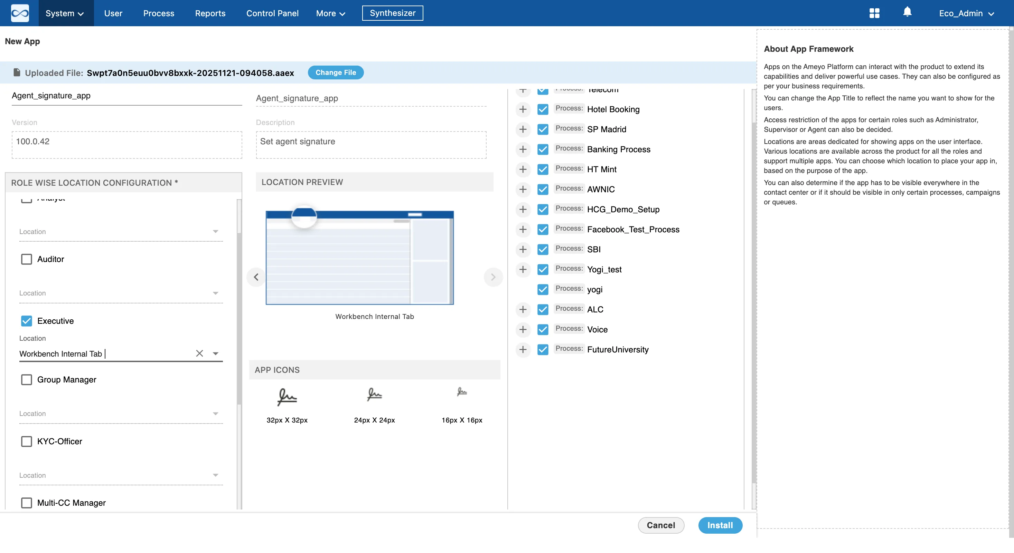Open the KYC-Officer location dropdown

(121, 475)
